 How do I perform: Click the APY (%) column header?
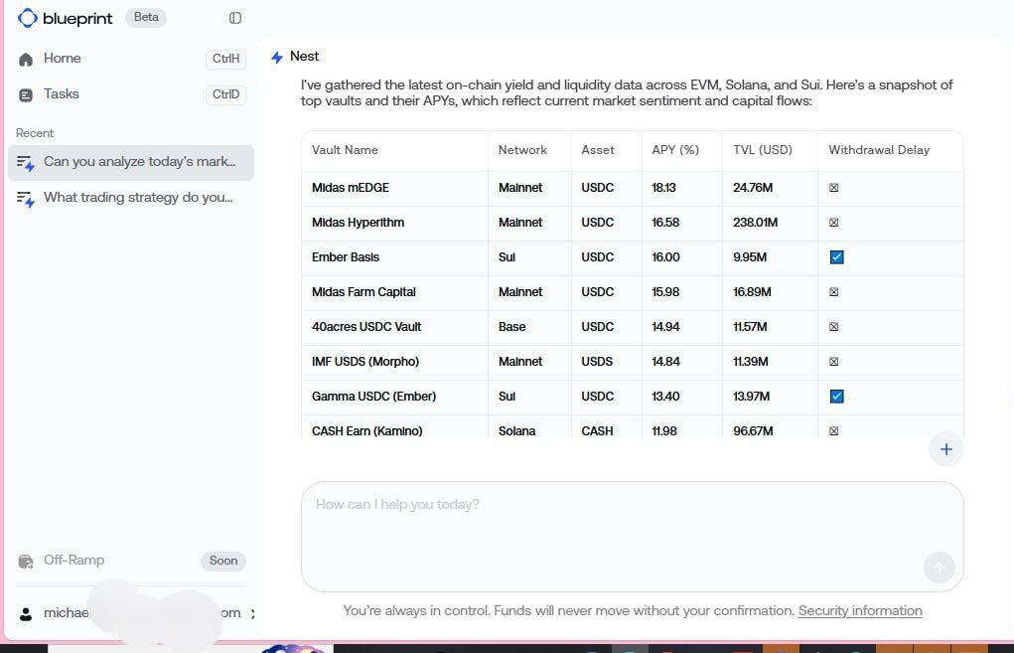[675, 150]
